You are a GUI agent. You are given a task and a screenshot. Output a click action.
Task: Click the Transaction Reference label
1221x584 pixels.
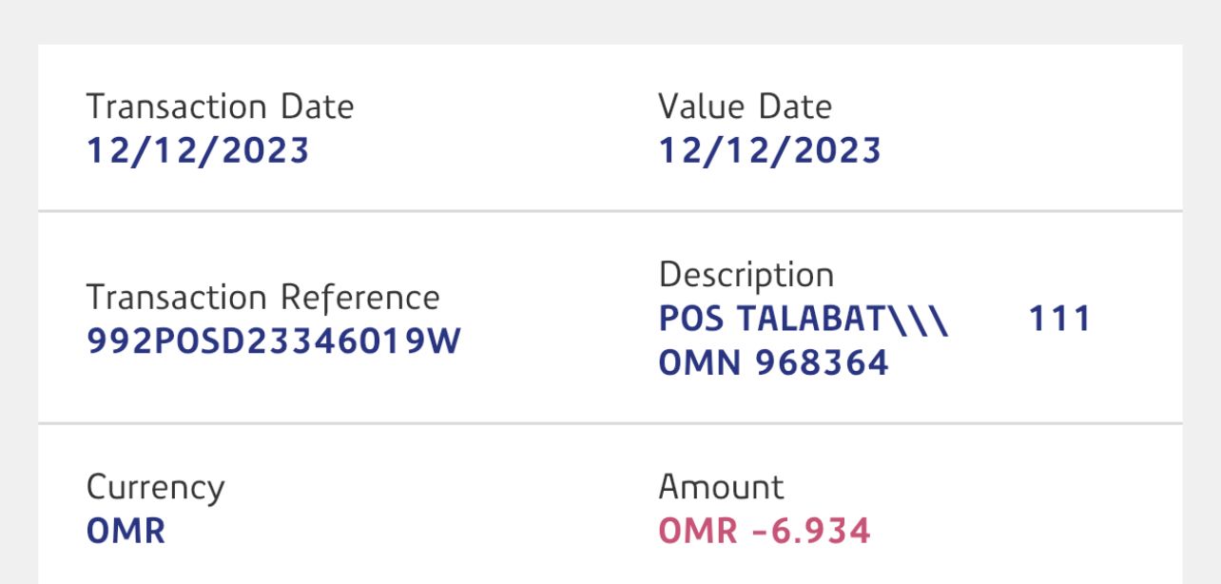262,298
